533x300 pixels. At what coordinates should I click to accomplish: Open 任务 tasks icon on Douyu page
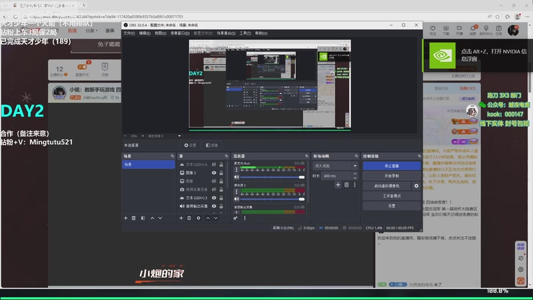[x=498, y=28]
